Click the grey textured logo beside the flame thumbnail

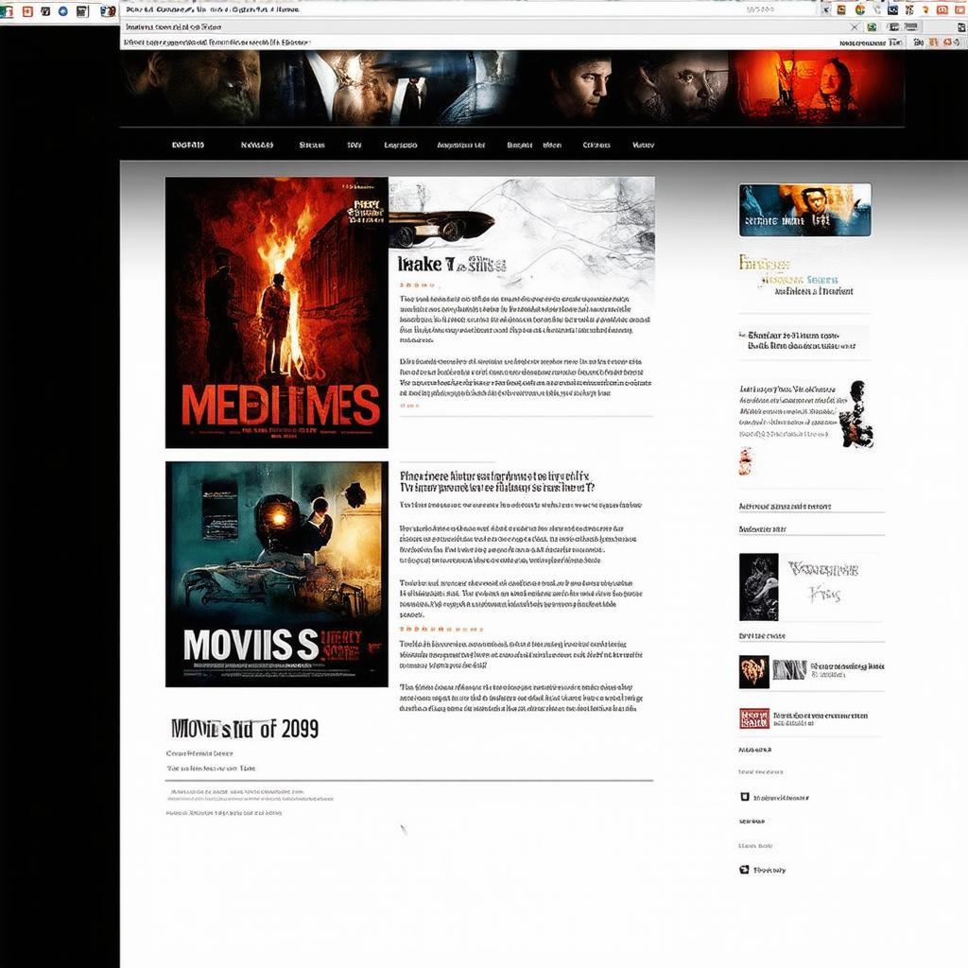coord(789,669)
